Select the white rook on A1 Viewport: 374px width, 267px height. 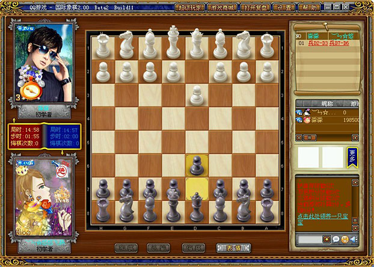tap(267, 46)
